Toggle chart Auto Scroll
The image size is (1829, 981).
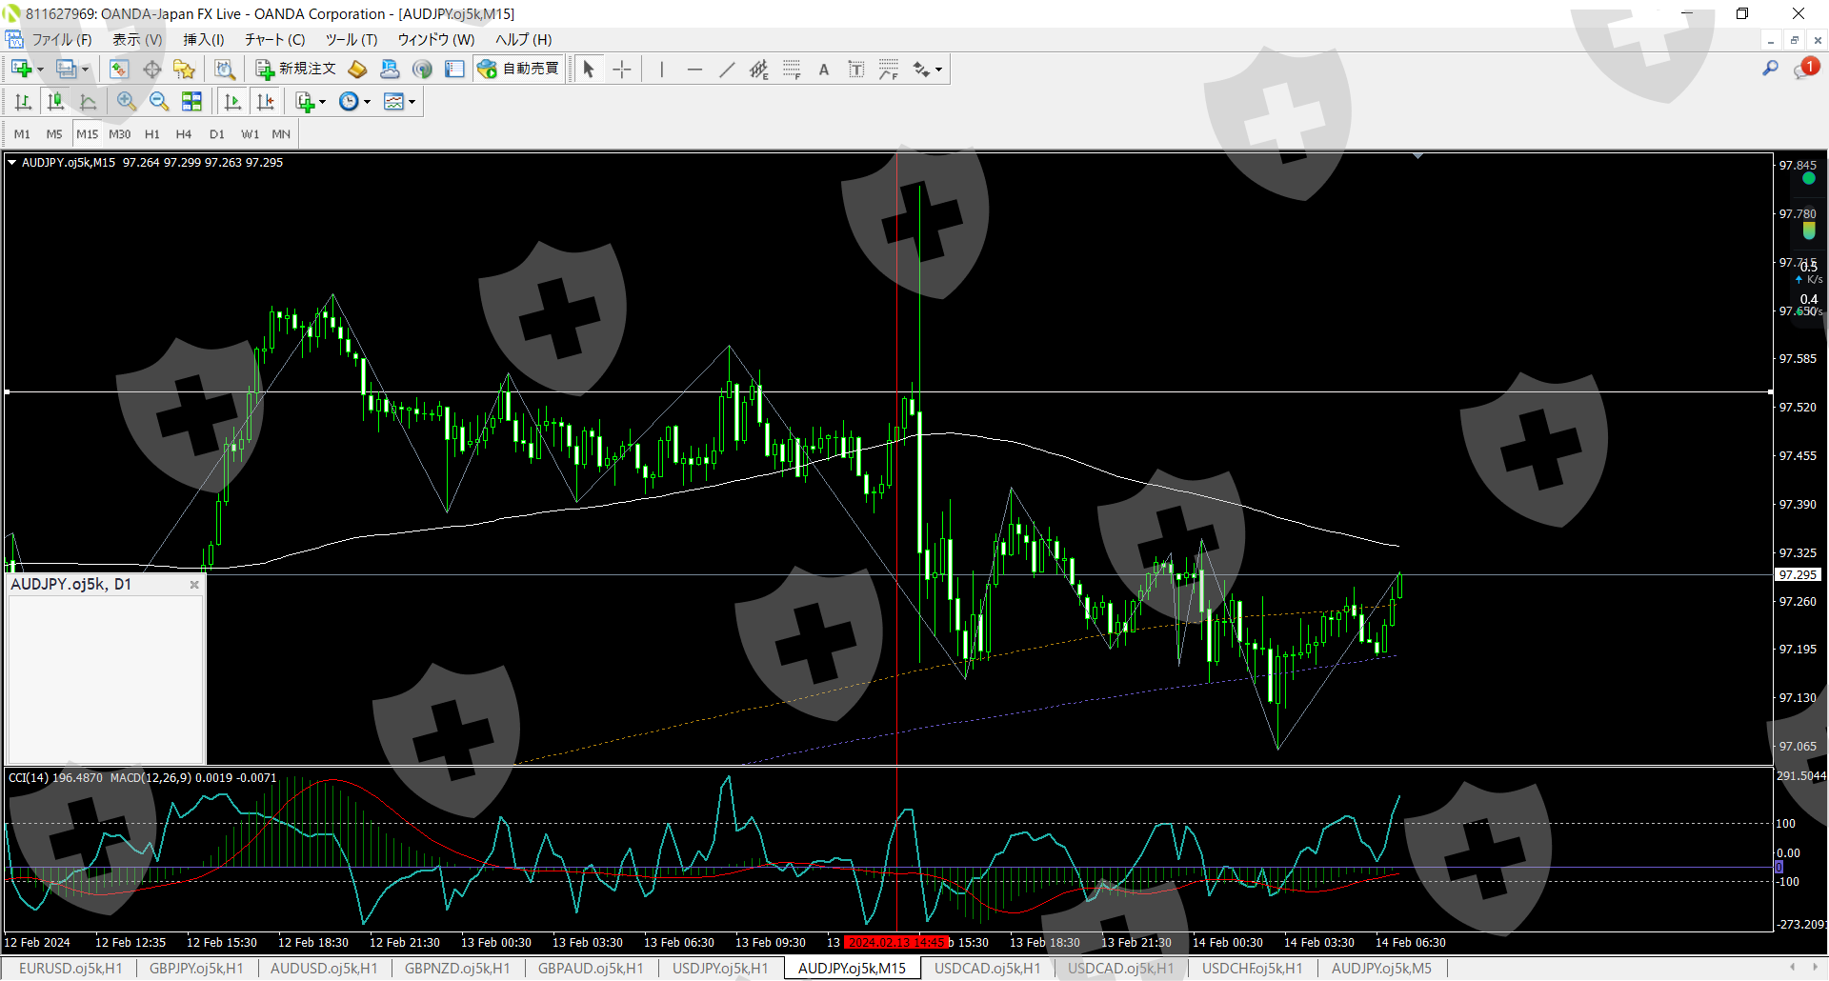(x=232, y=102)
